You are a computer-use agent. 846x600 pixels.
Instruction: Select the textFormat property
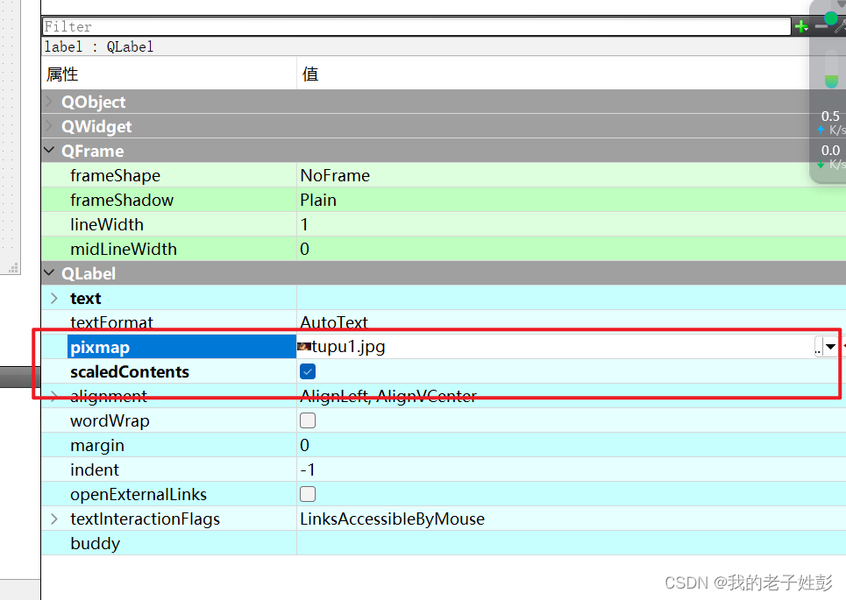click(x=111, y=322)
